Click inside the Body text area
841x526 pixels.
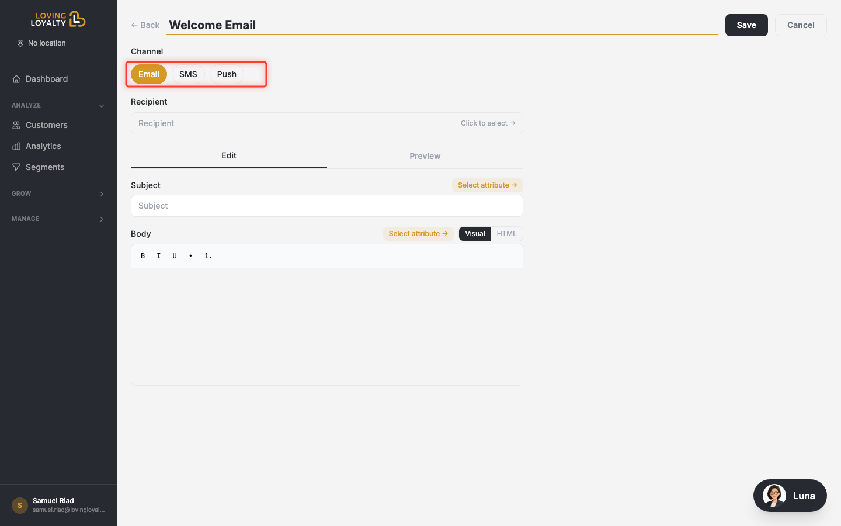tap(327, 326)
